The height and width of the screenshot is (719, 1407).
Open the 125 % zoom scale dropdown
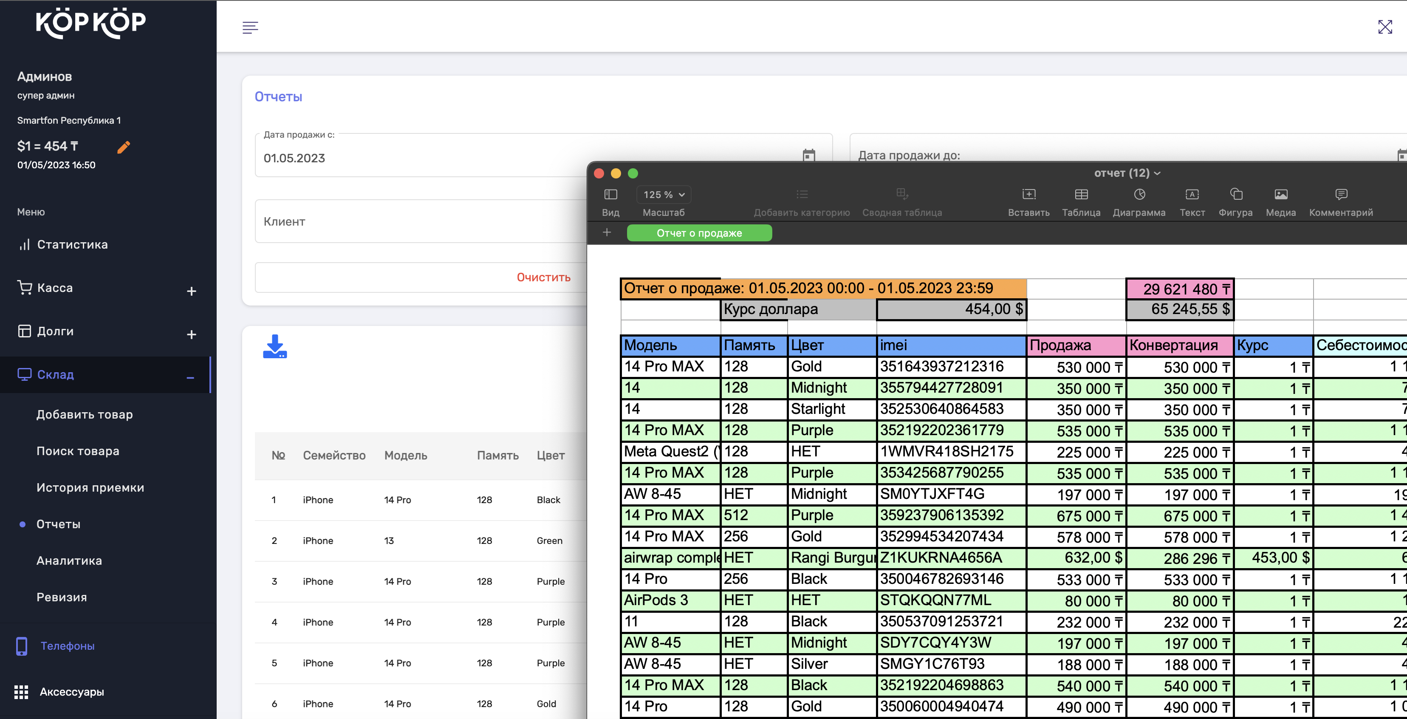point(664,195)
